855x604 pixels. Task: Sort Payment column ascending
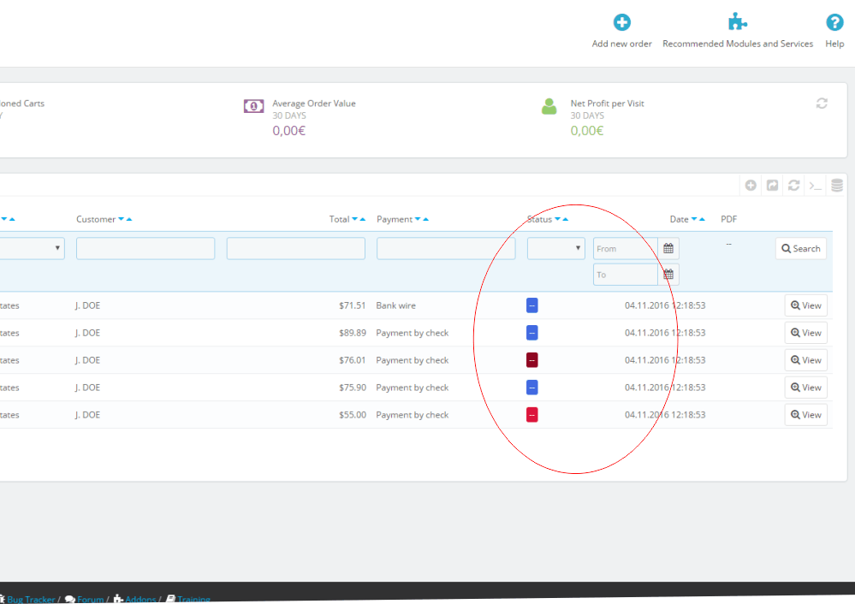click(426, 219)
